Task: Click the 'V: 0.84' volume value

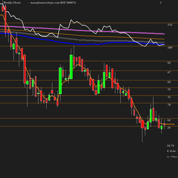Action: coord(171,151)
